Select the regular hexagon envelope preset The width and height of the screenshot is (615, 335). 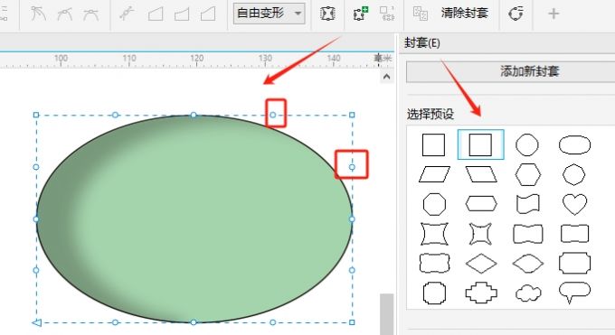pyautogui.click(x=528, y=175)
